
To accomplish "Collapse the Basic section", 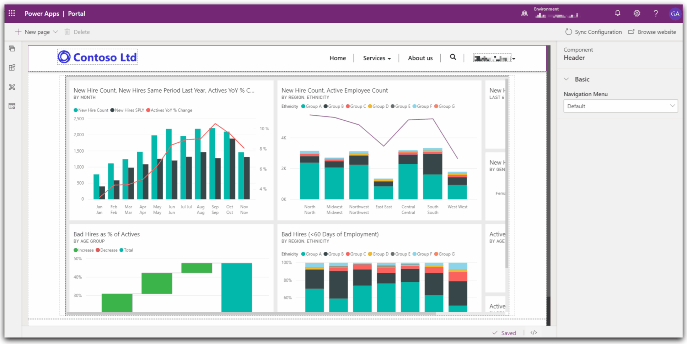I will click(567, 79).
